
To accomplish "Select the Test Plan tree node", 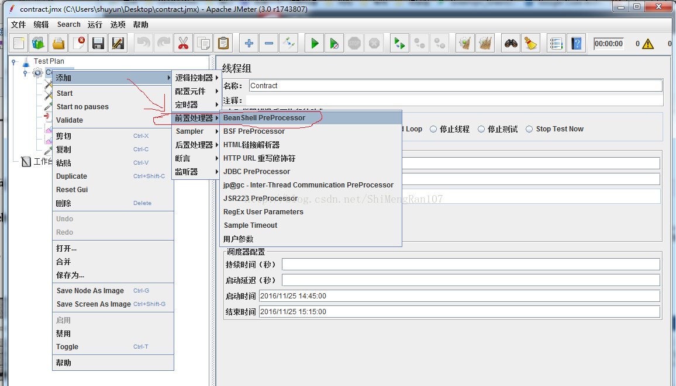I will pyautogui.click(x=49, y=61).
